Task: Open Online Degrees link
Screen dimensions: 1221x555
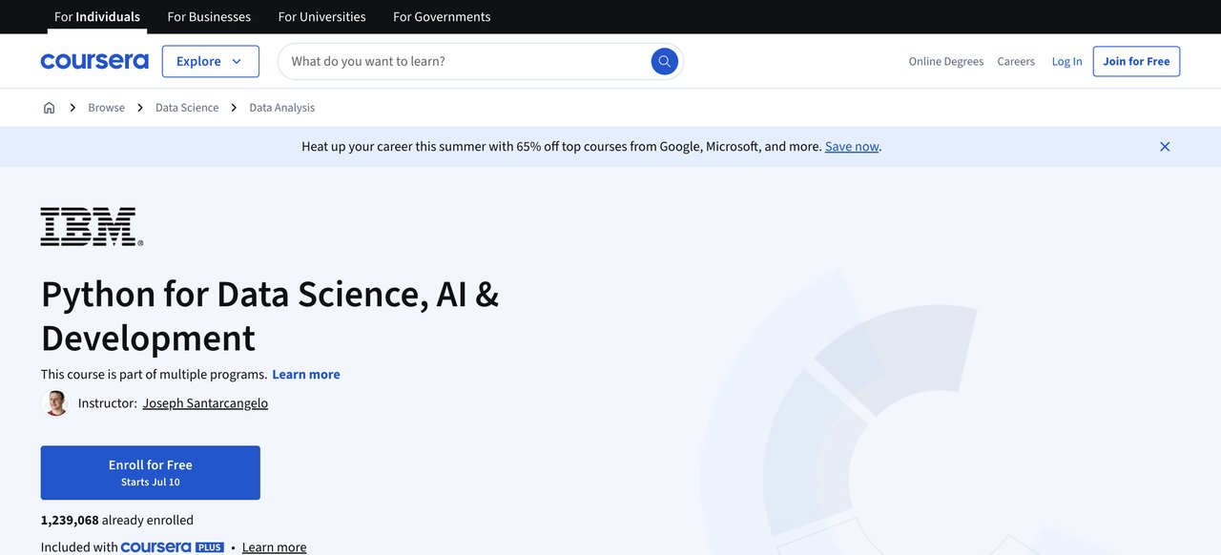Action: (x=946, y=61)
